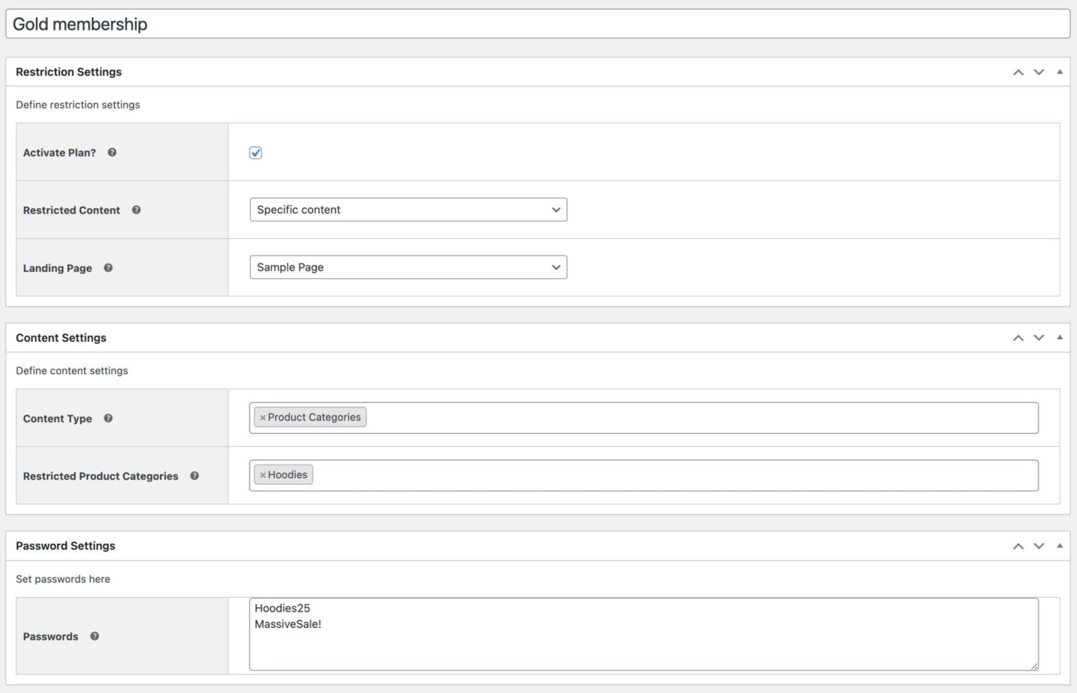The height and width of the screenshot is (693, 1077).
Task: Click the Restricted Product Categories input field
Action: [631, 474]
